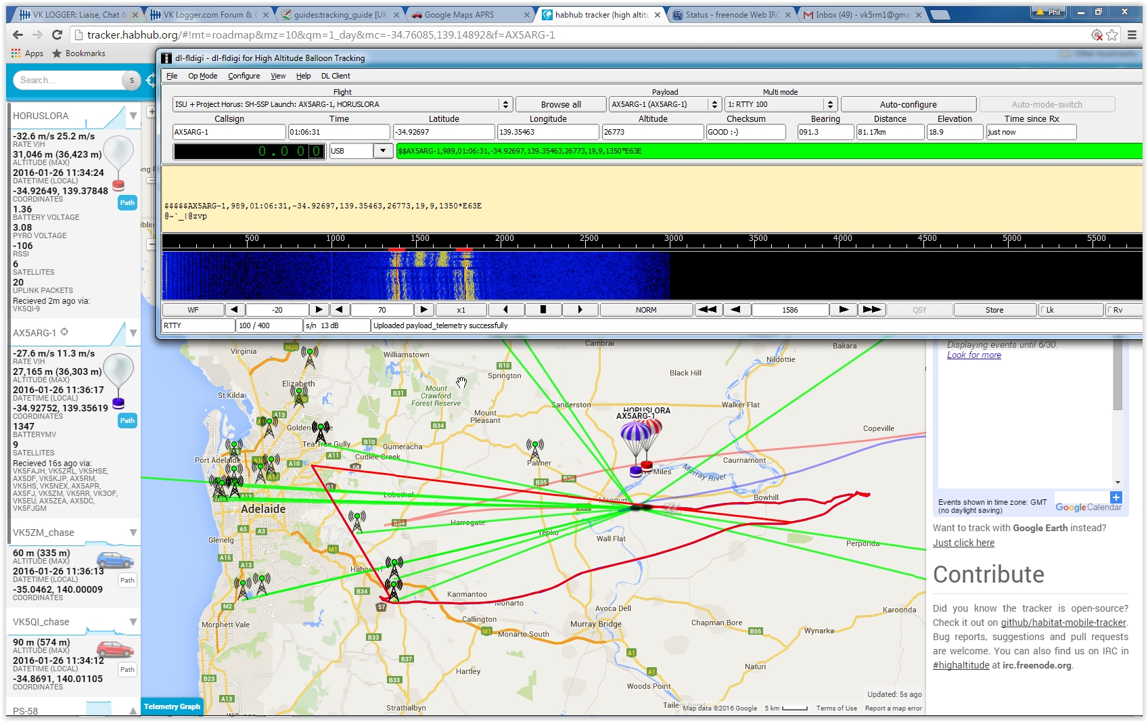Open the USB sideband dropdown arrow

[x=384, y=151]
